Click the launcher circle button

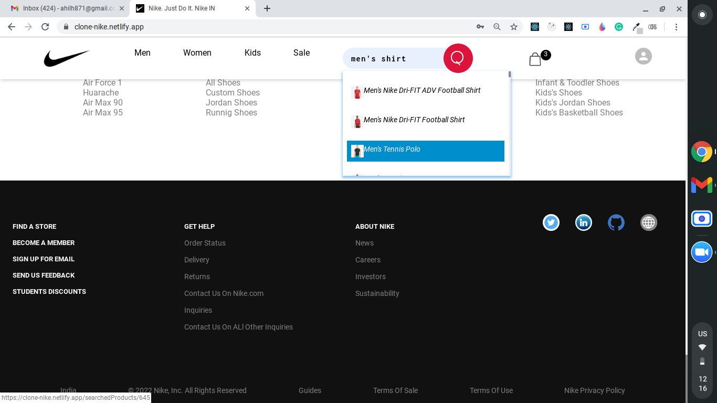[702, 15]
